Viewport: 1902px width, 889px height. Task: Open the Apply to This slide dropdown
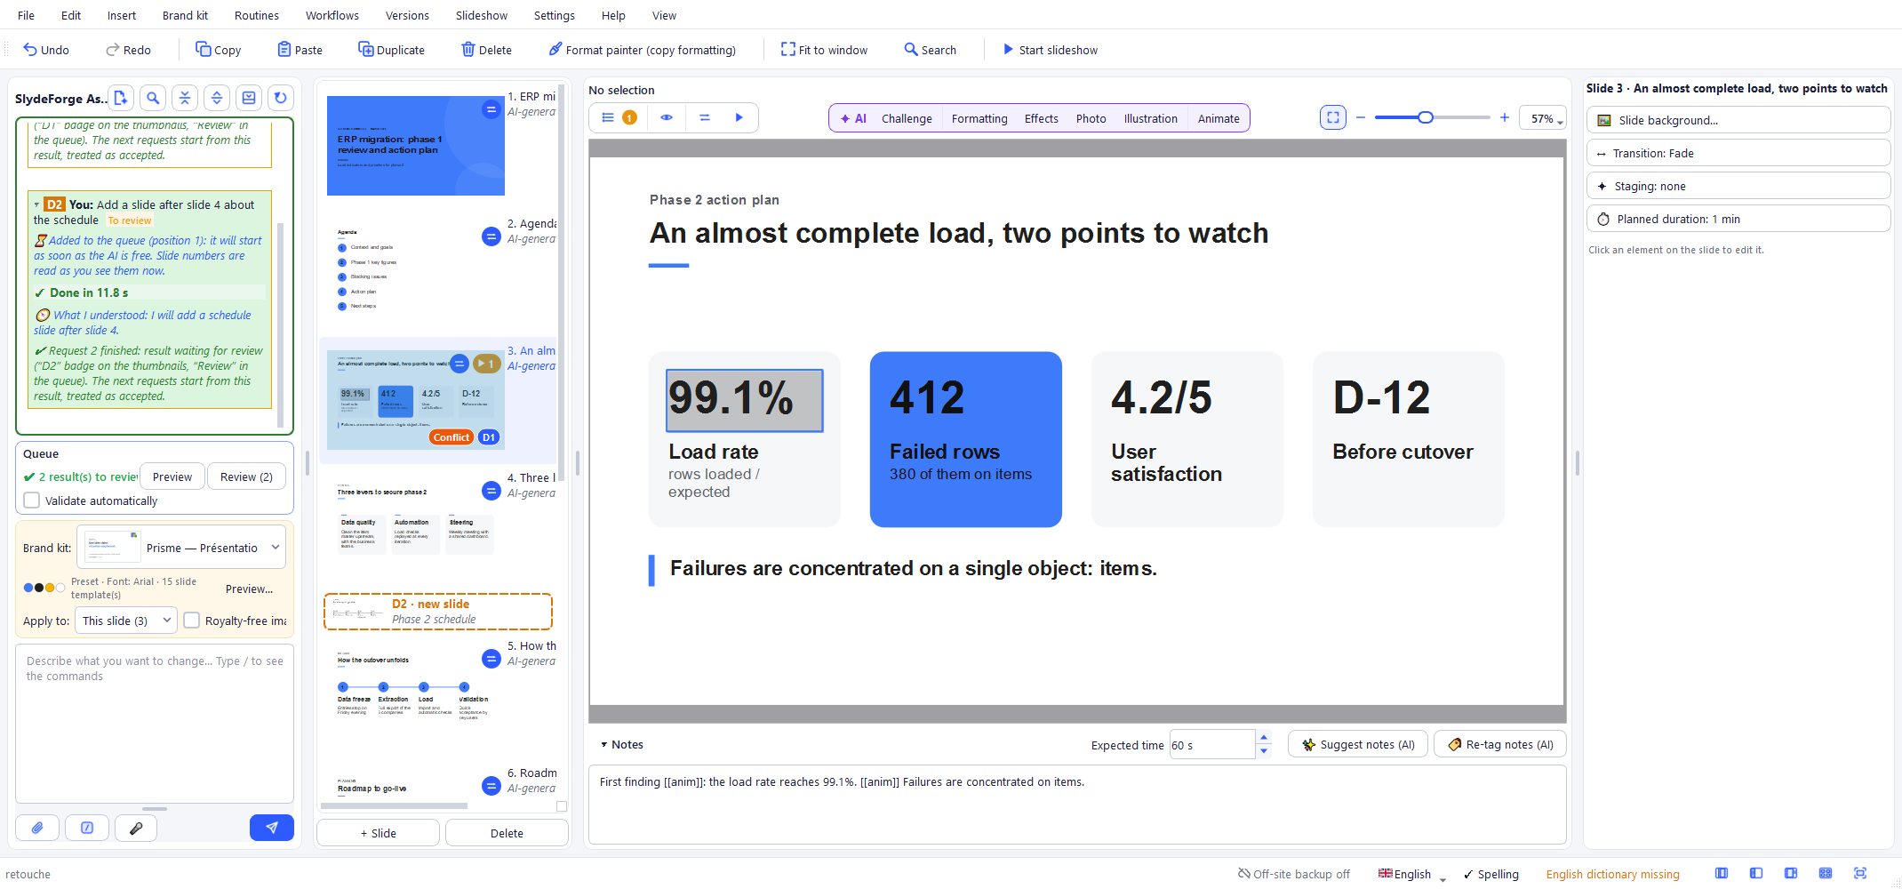click(x=126, y=621)
